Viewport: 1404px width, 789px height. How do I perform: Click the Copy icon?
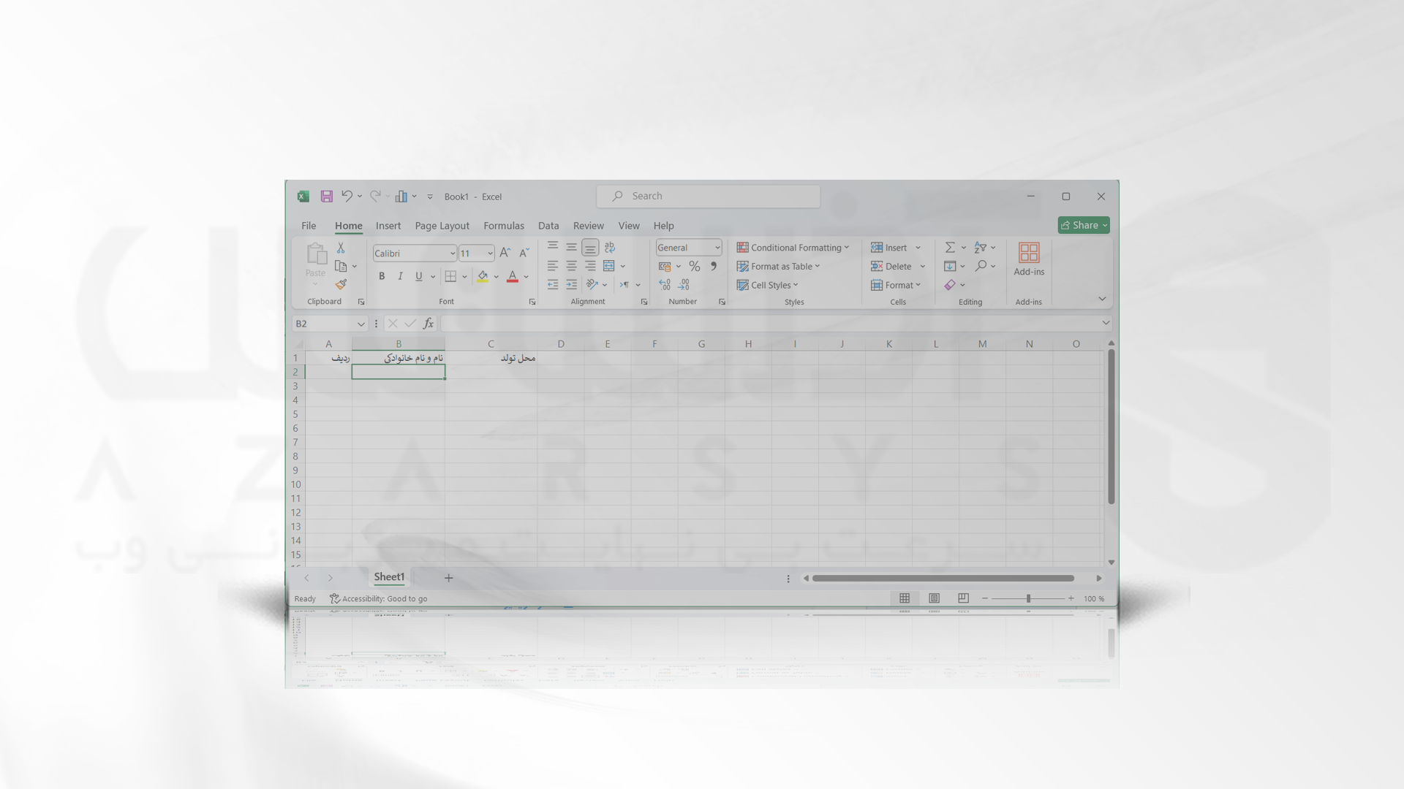click(x=341, y=266)
